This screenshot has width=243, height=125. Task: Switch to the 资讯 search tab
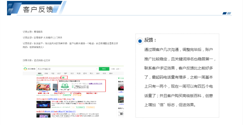pos(46,74)
